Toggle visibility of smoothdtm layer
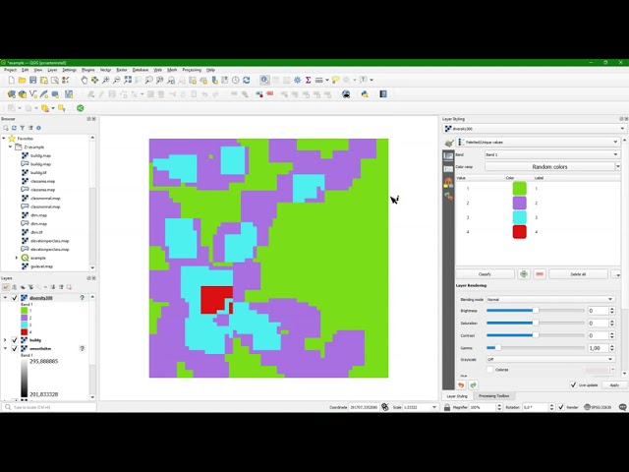 pos(15,348)
